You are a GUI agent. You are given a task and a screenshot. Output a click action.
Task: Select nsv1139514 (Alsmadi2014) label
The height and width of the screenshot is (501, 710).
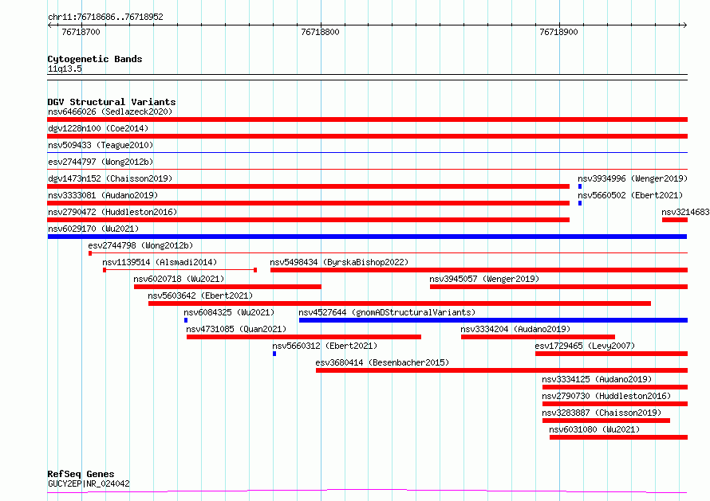pyautogui.click(x=160, y=262)
